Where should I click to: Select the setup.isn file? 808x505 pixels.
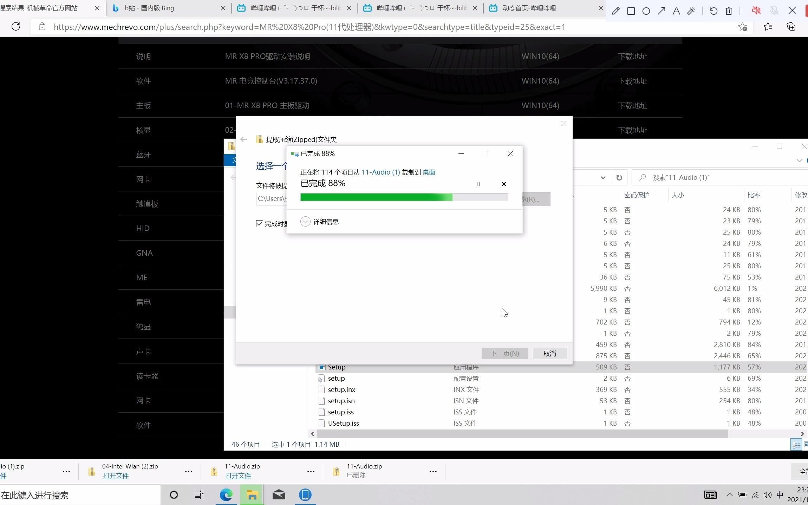pyautogui.click(x=341, y=401)
